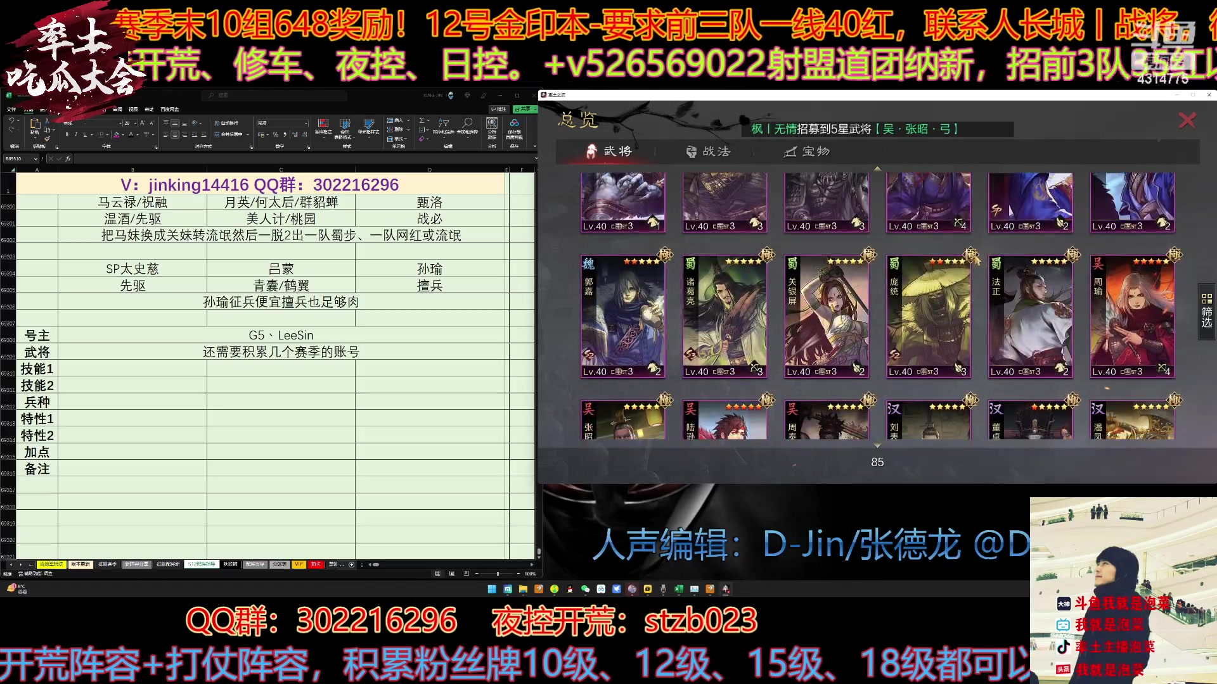Select the 周瑜 hero card
The height and width of the screenshot is (684, 1217).
(1132, 316)
